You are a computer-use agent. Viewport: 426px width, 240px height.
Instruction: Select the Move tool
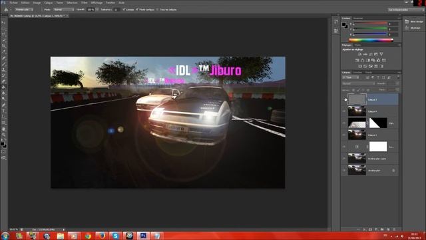pyautogui.click(x=3, y=23)
